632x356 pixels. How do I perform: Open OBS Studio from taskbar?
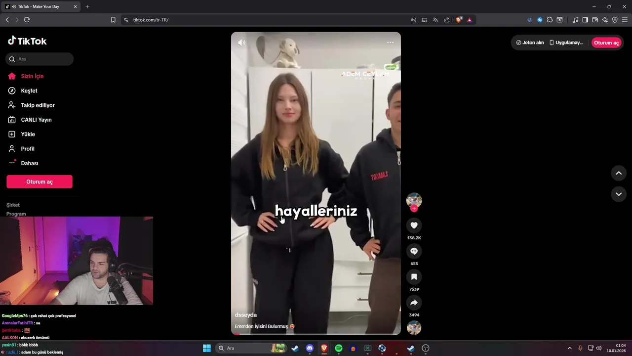tap(426, 348)
